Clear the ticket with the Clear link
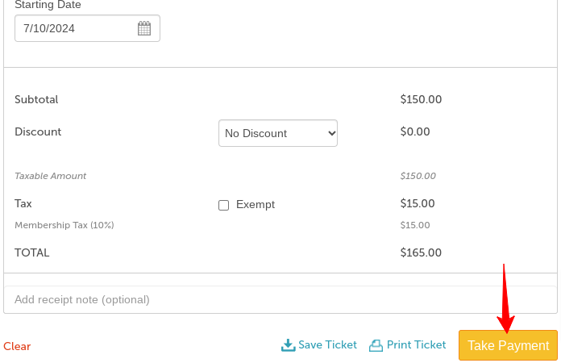This screenshot has width=561, height=363. point(17,346)
